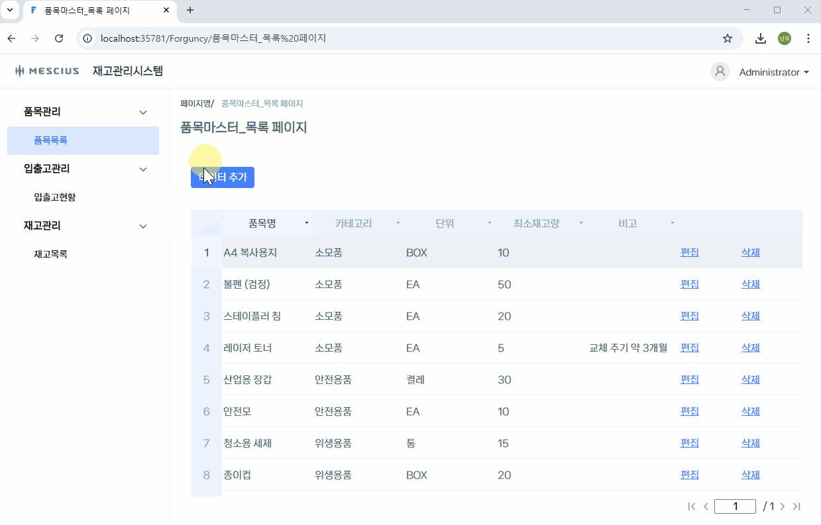Screen dimensions: 821x525
Task: Bookmark this page with star icon
Action: coord(727,38)
